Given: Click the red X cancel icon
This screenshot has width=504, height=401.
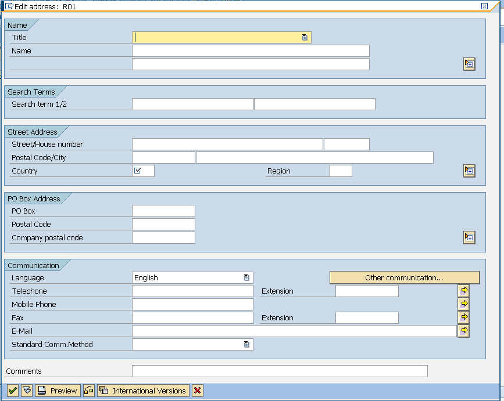Looking at the screenshot, I should (x=197, y=391).
